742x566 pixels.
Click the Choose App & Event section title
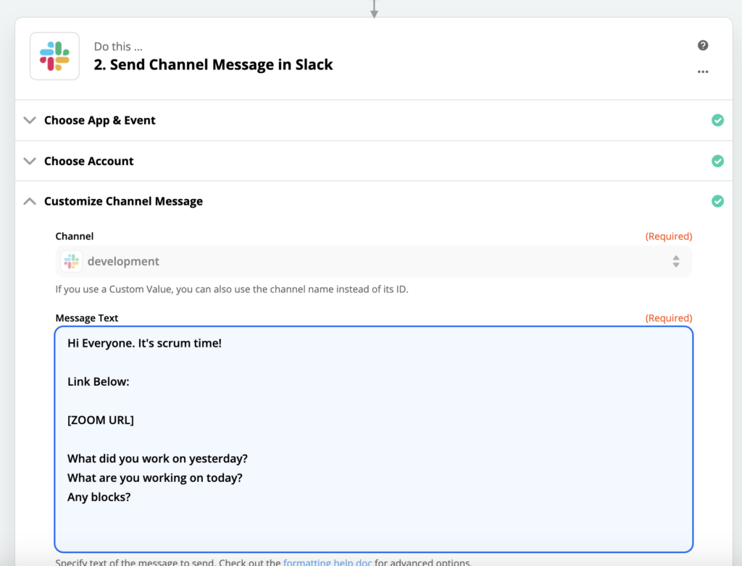(100, 121)
